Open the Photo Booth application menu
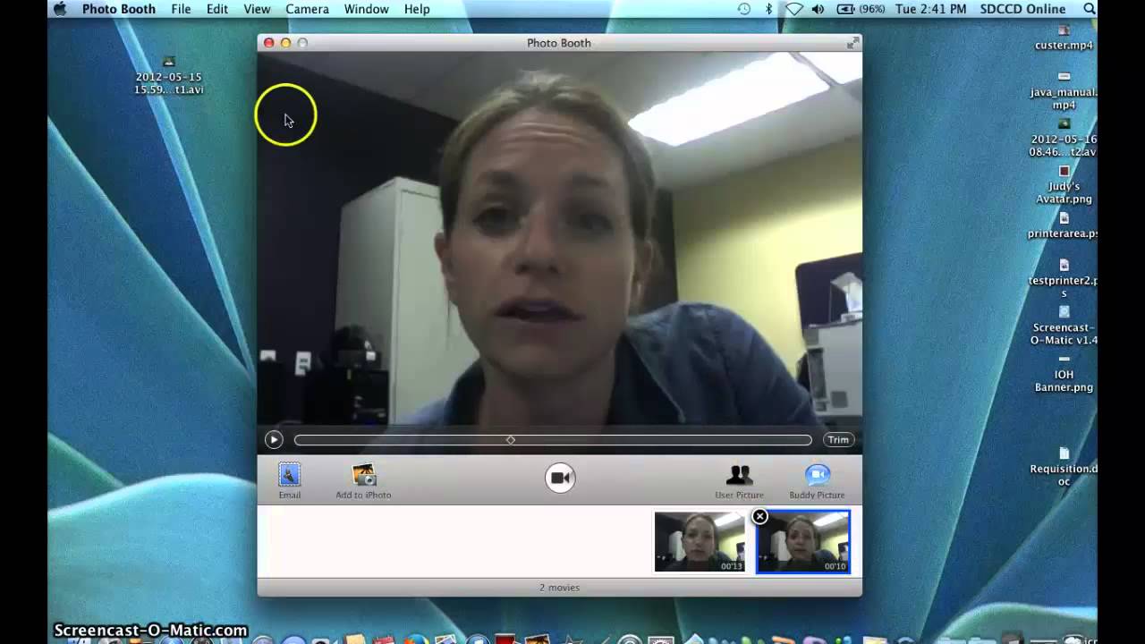The height and width of the screenshot is (644, 1145). click(x=119, y=9)
